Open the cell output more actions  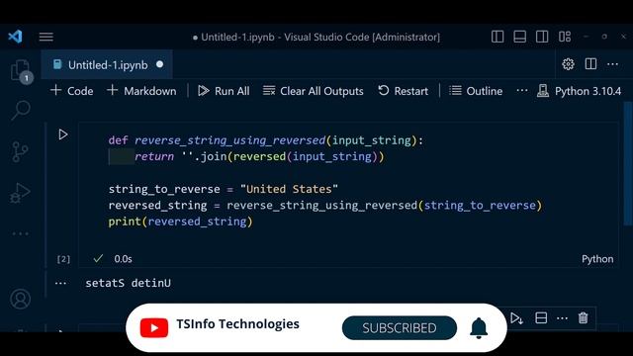60,284
